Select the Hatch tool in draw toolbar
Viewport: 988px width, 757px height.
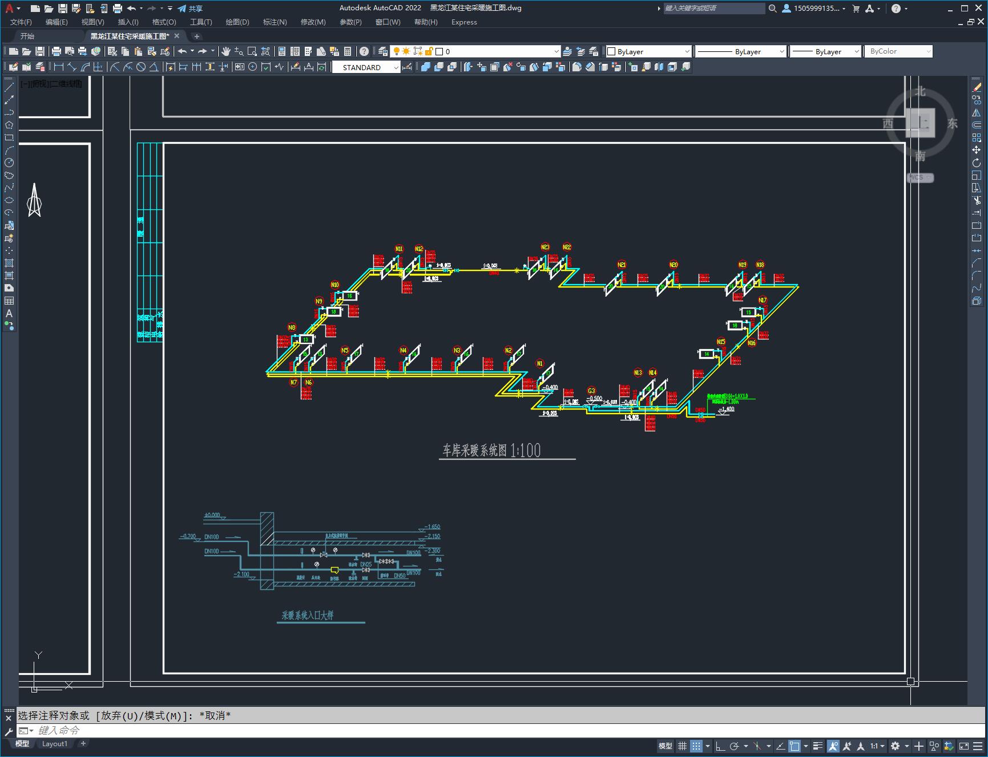9,263
